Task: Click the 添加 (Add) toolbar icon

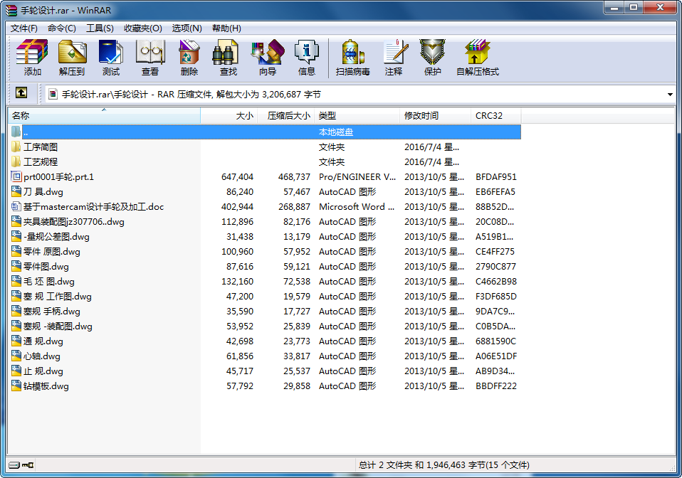Action: (x=32, y=57)
